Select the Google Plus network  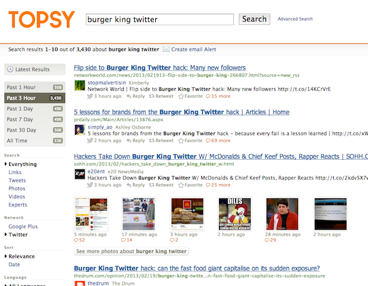[23, 227]
